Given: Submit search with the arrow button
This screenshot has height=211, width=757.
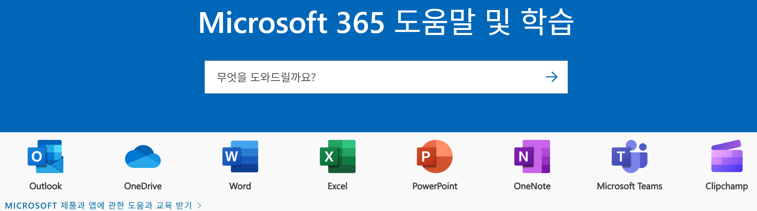Looking at the screenshot, I should (x=551, y=77).
